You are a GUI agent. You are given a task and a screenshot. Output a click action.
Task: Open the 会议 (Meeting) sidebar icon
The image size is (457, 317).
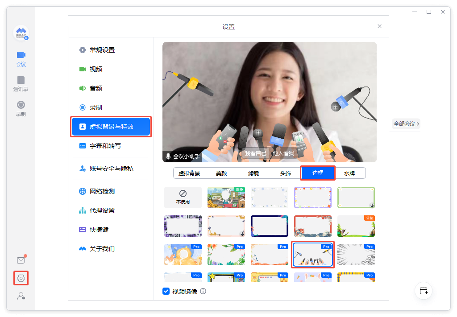(x=21, y=58)
